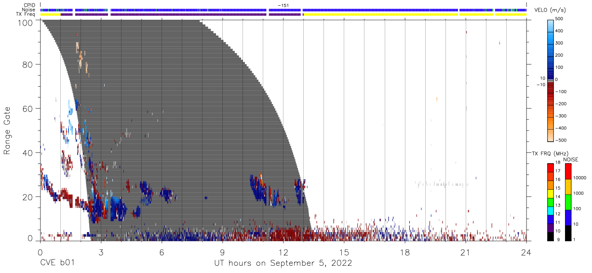Image resolution: width=592 pixels, height=273 pixels.
Task: Click the "24" tick on UT hours axis
Action: tap(526, 251)
